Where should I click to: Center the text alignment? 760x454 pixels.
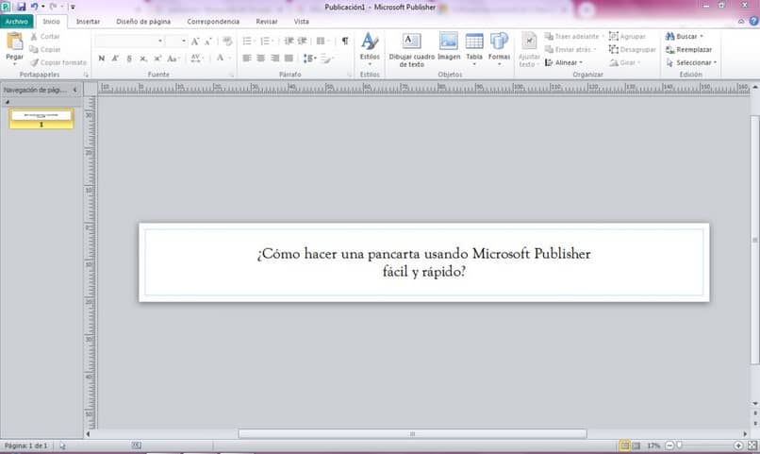[x=261, y=59]
